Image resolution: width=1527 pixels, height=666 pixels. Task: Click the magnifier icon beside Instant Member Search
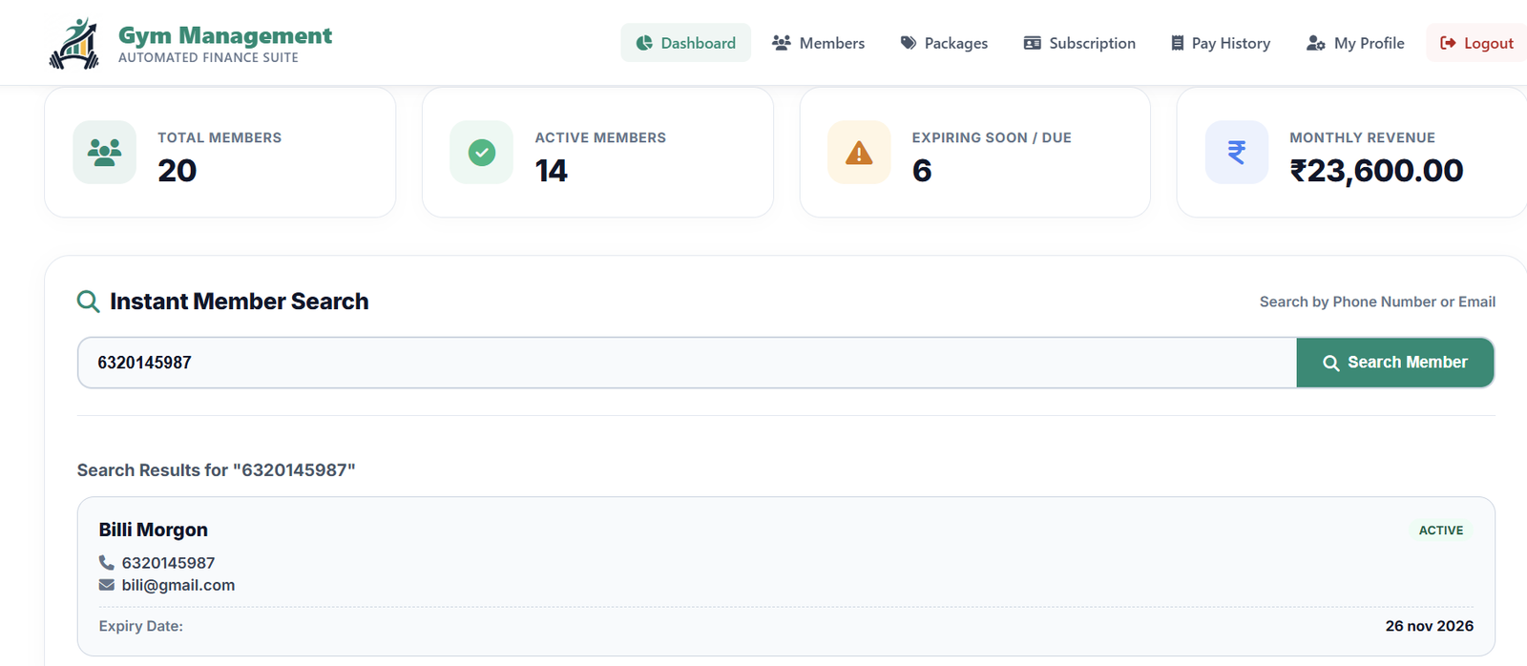[x=88, y=302]
